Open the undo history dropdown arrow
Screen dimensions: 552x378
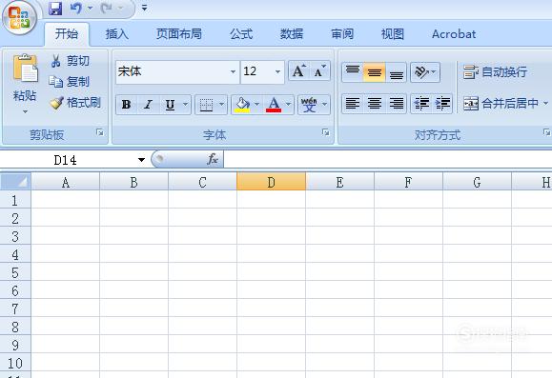[x=90, y=8]
